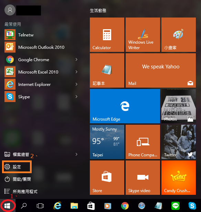
Task: Show 所有應用程式 all apps list
Action: [21, 191]
